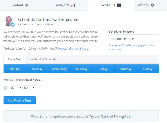This screenshot has width=167, height=123.
Task: Click the Schedule Timezone input field
Action: (134, 39)
